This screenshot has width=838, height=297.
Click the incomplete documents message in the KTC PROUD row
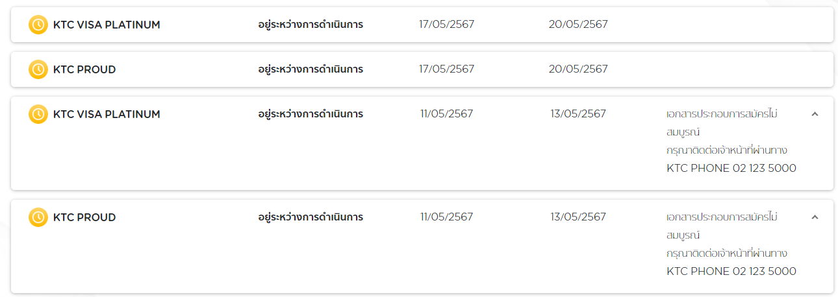[x=722, y=226]
